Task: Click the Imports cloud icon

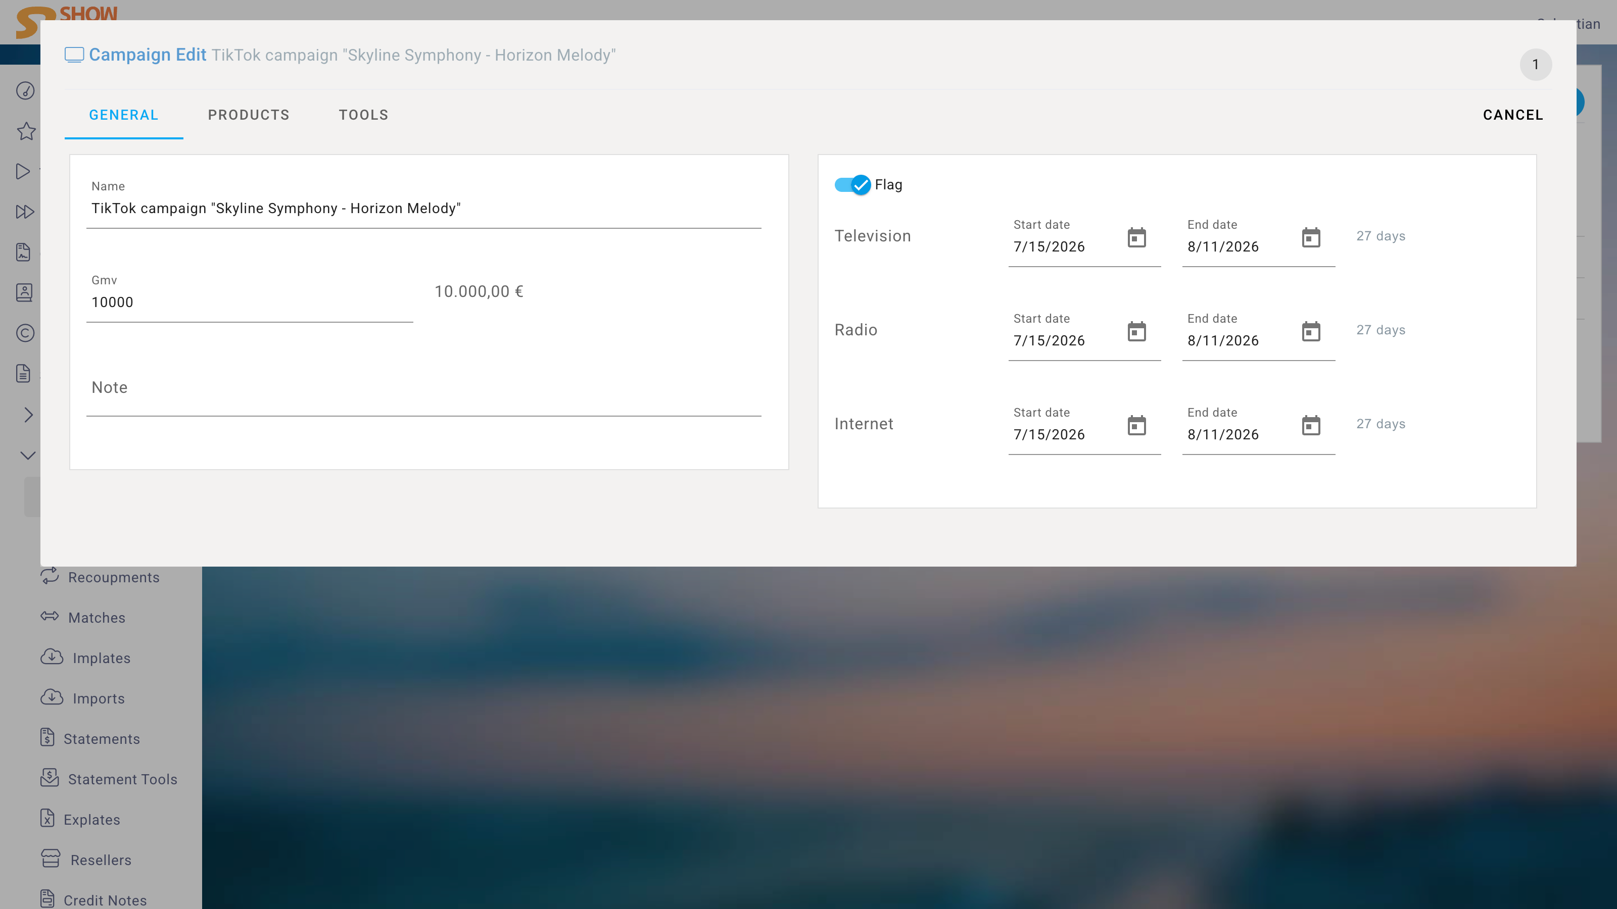Action: click(52, 697)
